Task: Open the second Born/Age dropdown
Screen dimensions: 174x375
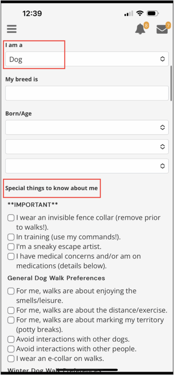Action: (x=87, y=146)
